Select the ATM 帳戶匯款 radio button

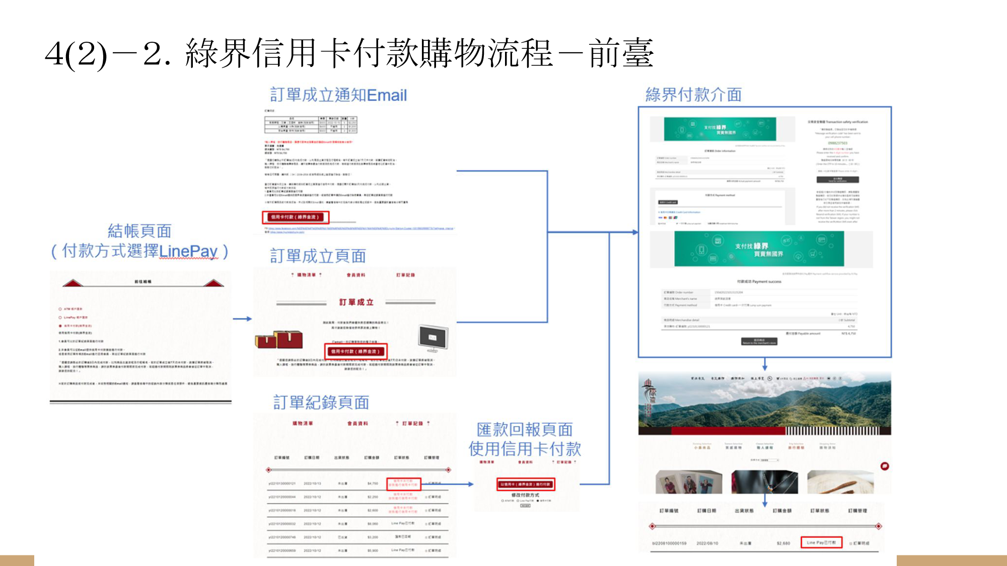(x=60, y=309)
